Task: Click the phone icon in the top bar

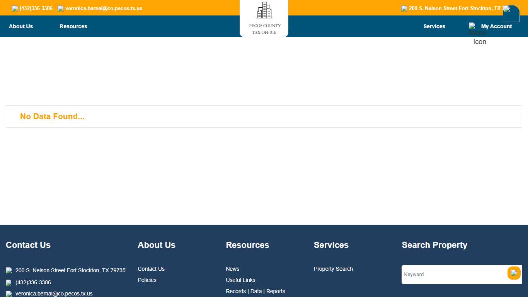Action: [15, 9]
